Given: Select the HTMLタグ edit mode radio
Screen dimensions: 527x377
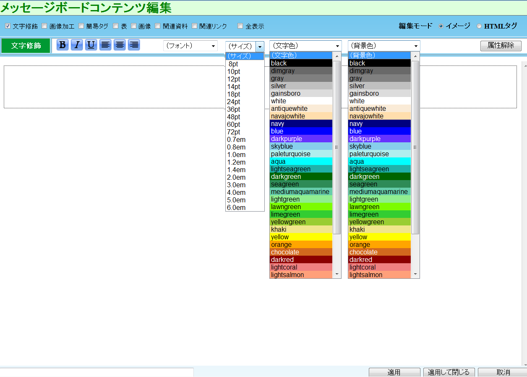Looking at the screenshot, I should point(479,26).
